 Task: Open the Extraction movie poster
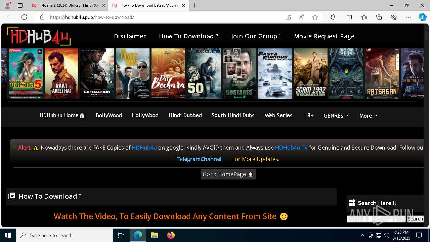97,74
